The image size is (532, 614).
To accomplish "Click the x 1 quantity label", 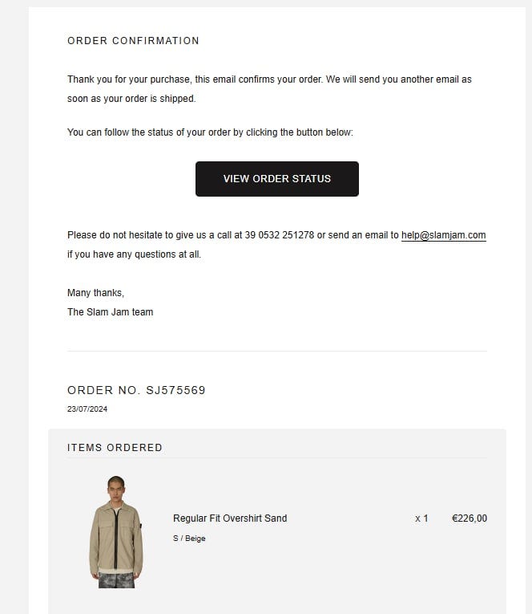I will coord(421,518).
